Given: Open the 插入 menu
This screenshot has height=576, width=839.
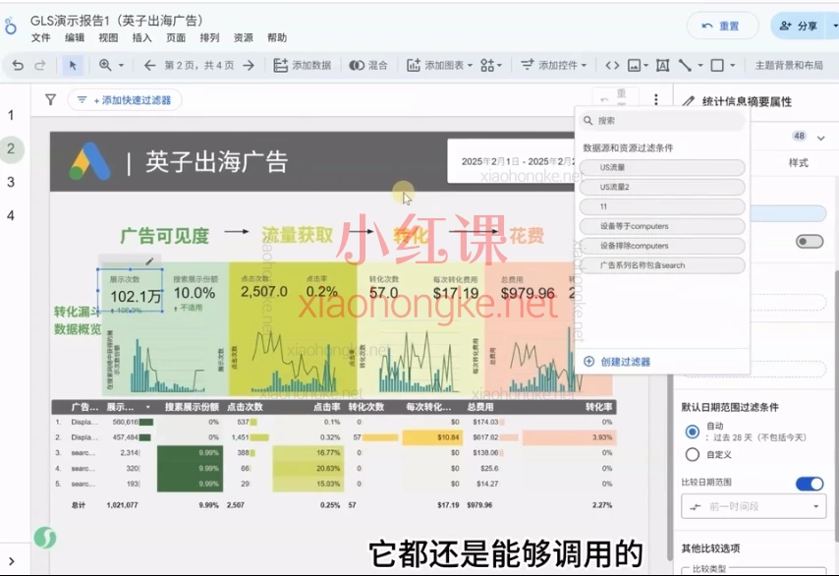Looking at the screenshot, I should pos(141,37).
